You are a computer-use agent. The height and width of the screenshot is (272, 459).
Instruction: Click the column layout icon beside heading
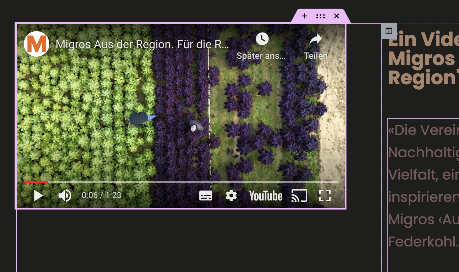coord(389,31)
